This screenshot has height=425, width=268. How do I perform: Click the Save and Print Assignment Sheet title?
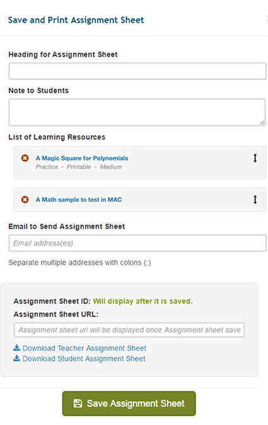[x=76, y=20]
